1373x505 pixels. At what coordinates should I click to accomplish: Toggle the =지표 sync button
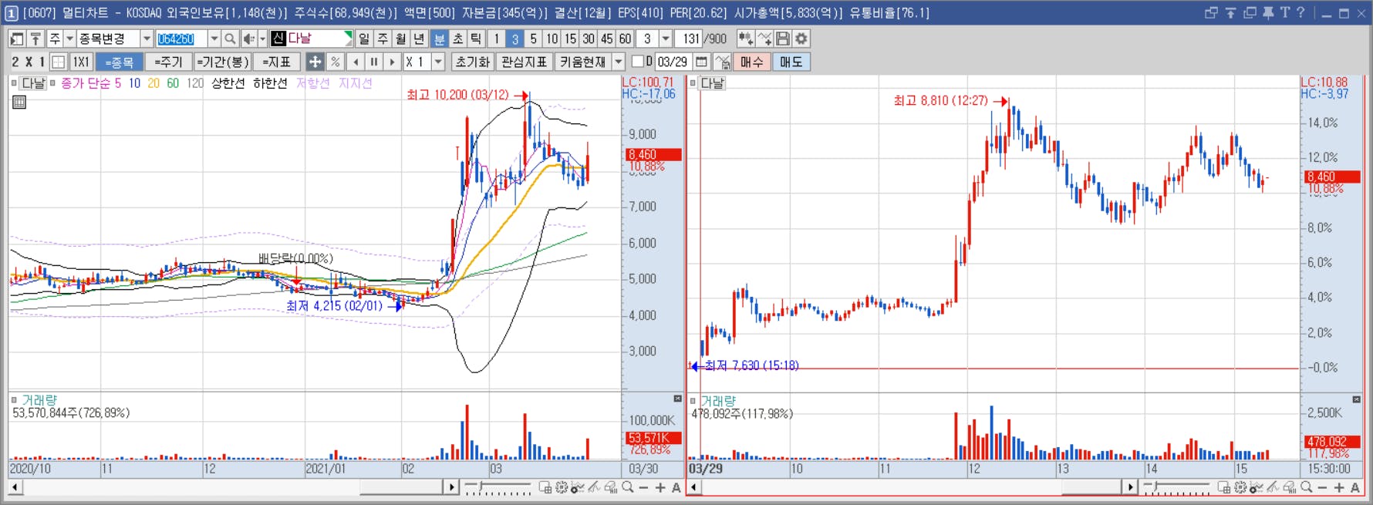point(276,62)
